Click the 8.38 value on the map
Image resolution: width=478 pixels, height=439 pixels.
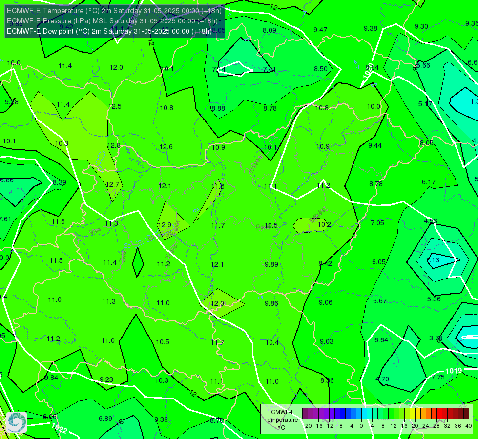coord(161,419)
